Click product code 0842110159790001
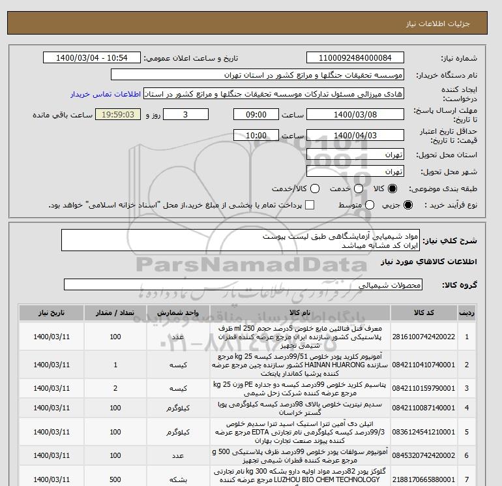502x486 pixels. [x=424, y=388]
